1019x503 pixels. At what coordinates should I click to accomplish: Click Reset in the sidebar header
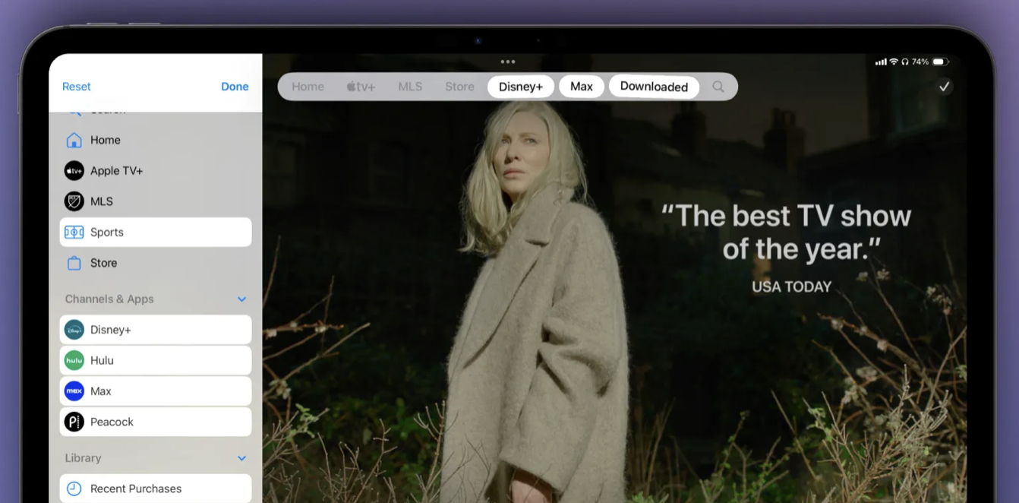click(x=76, y=86)
